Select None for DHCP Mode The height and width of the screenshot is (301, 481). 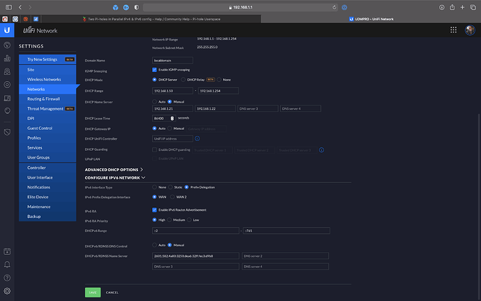[x=219, y=80]
